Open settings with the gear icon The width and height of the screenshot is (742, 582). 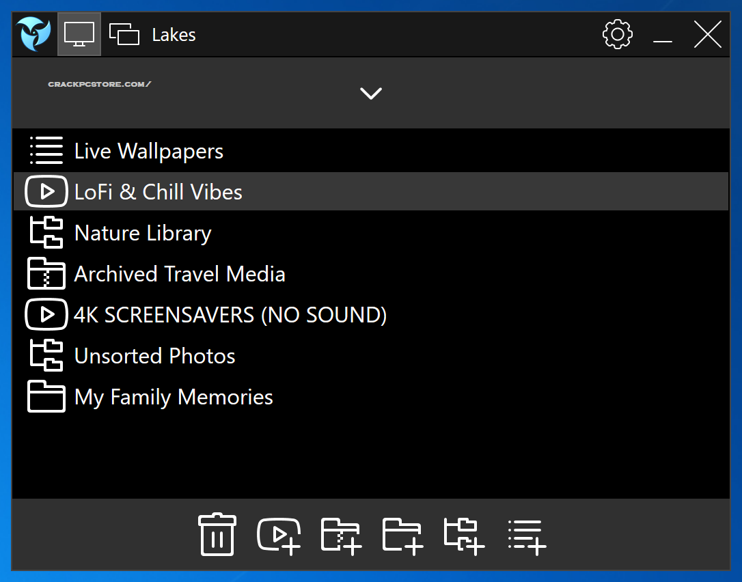click(x=617, y=34)
